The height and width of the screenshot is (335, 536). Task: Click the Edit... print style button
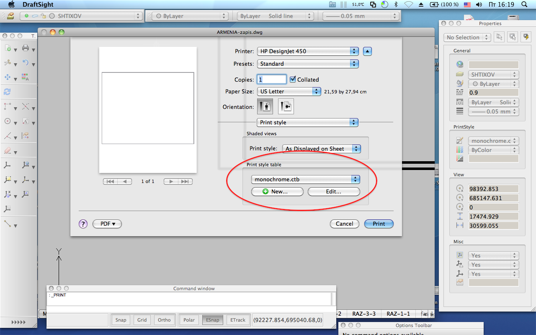click(334, 191)
